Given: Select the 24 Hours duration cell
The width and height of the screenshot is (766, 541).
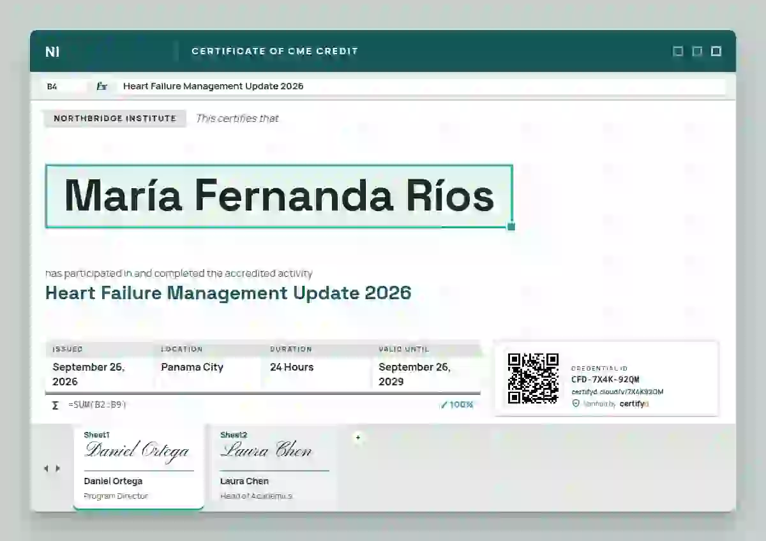Looking at the screenshot, I should click(x=292, y=367).
